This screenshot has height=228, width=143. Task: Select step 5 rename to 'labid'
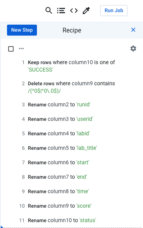click(71, 133)
